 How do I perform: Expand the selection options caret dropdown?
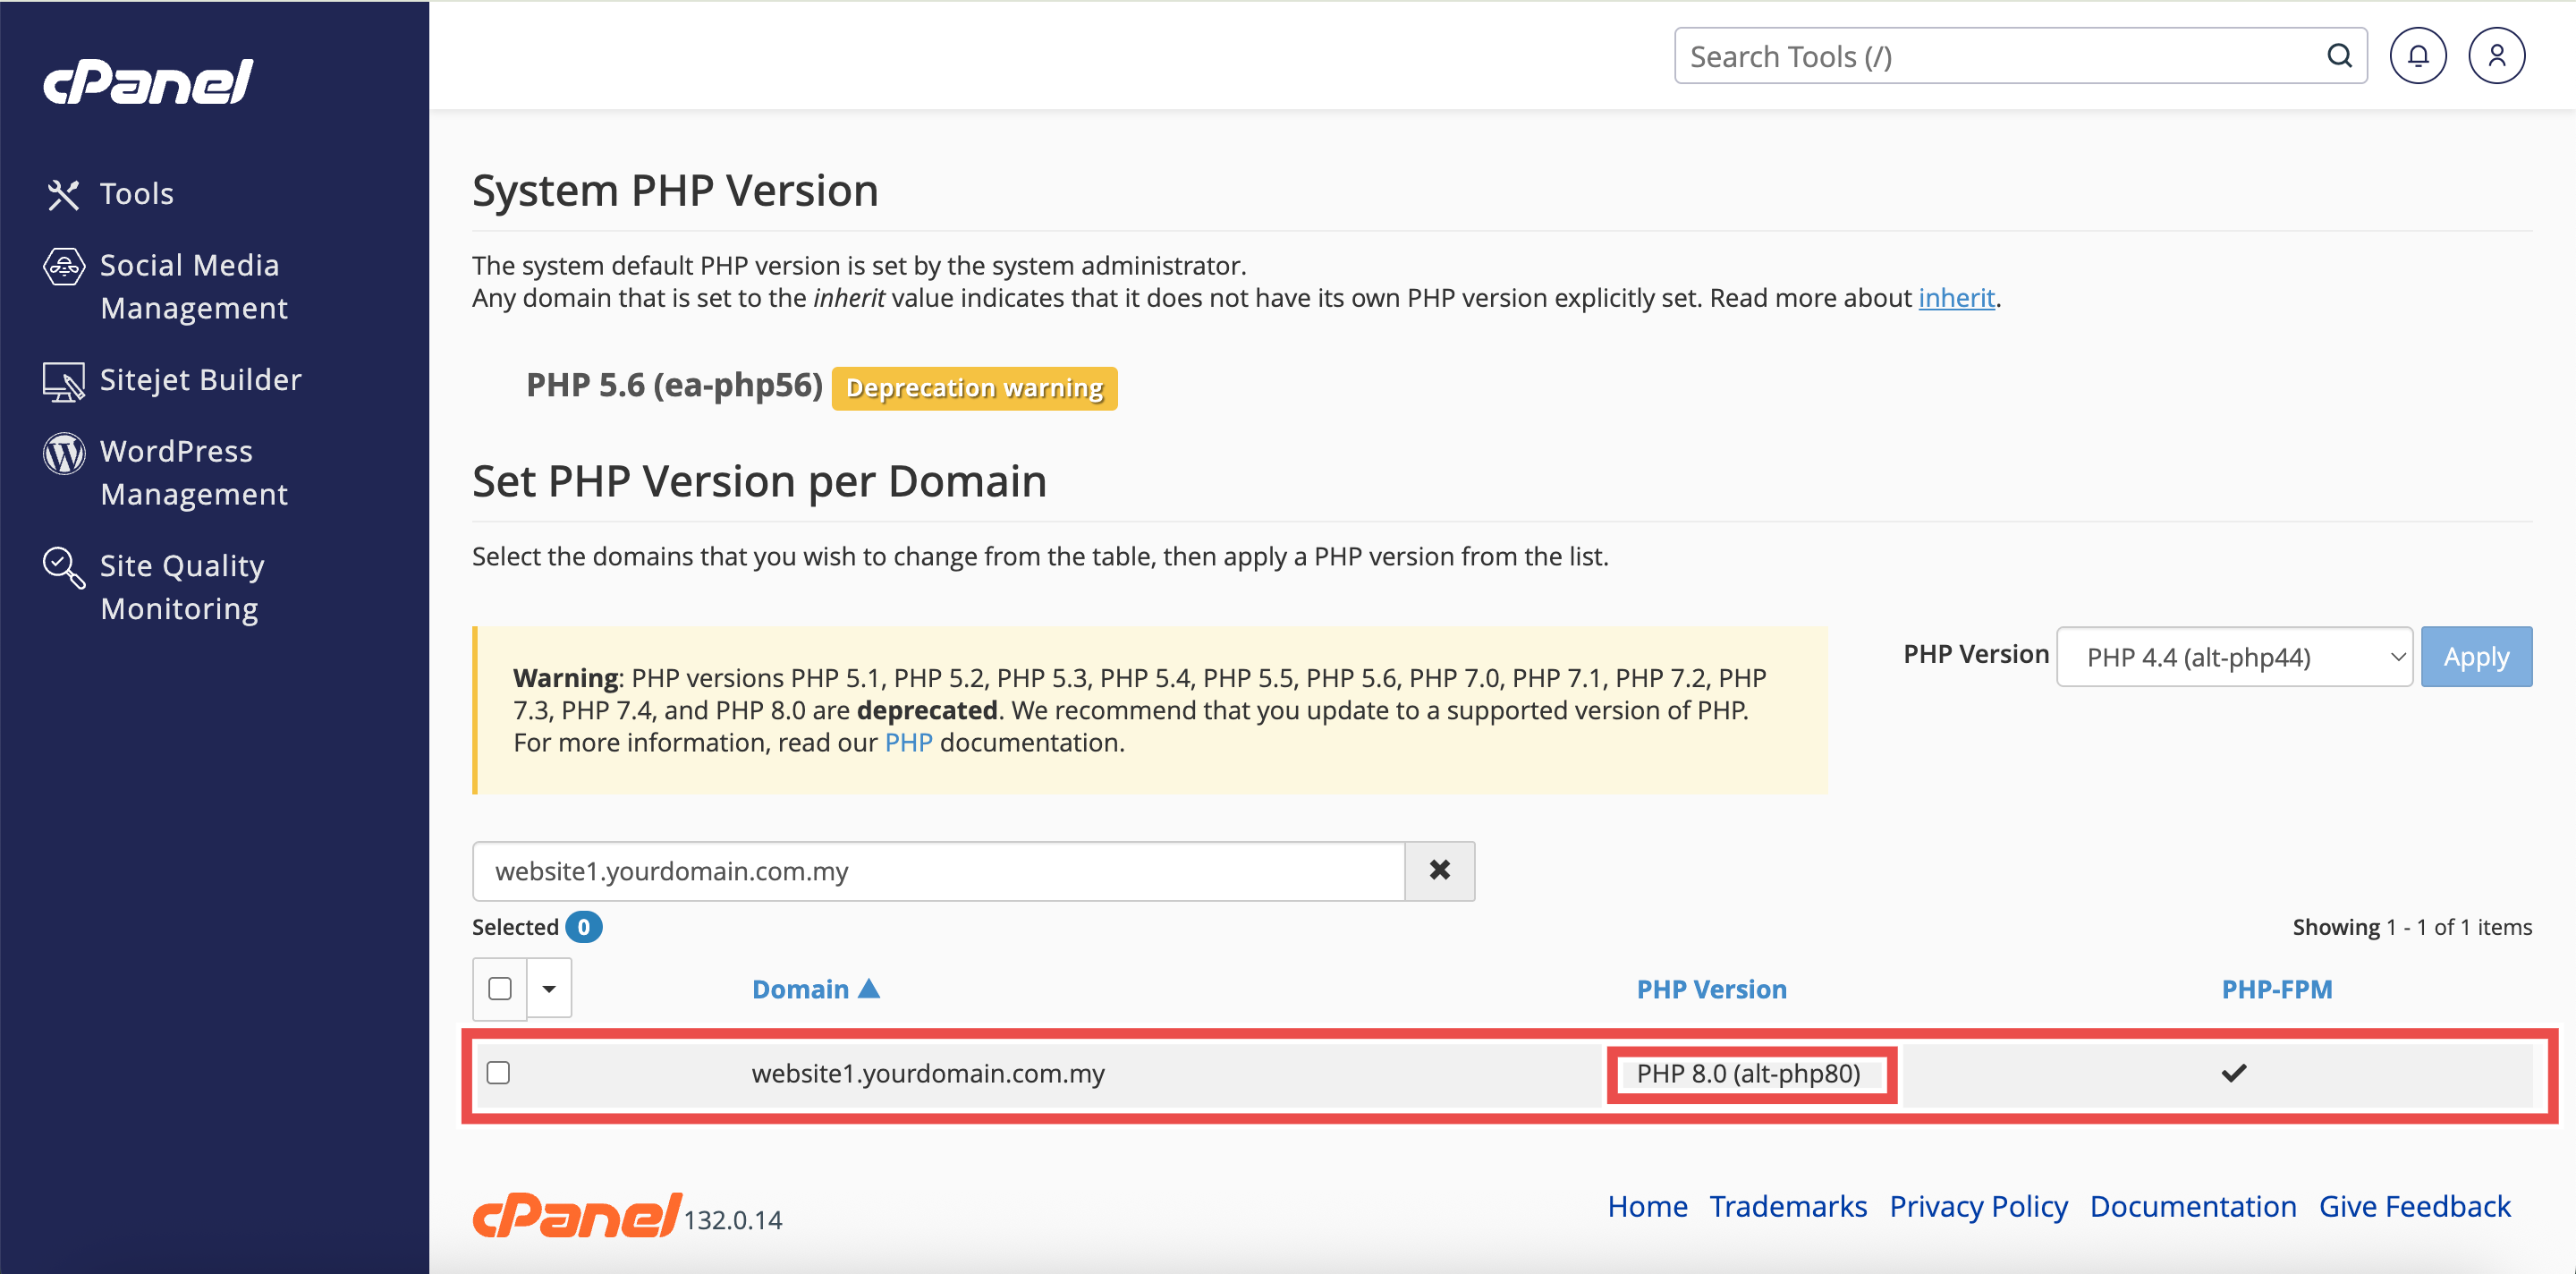pyautogui.click(x=549, y=988)
